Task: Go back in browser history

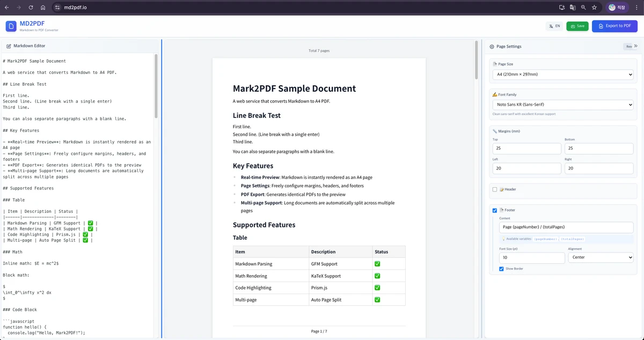Action: tap(6, 8)
